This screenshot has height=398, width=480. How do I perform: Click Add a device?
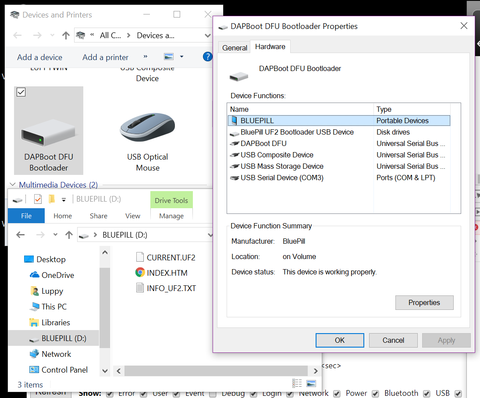[x=40, y=57]
